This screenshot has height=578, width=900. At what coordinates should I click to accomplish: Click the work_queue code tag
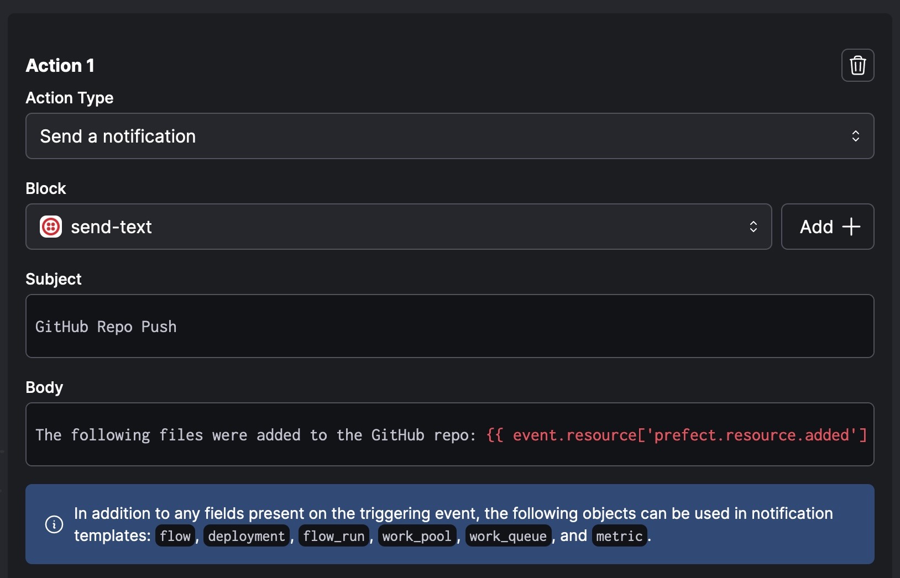pos(508,536)
